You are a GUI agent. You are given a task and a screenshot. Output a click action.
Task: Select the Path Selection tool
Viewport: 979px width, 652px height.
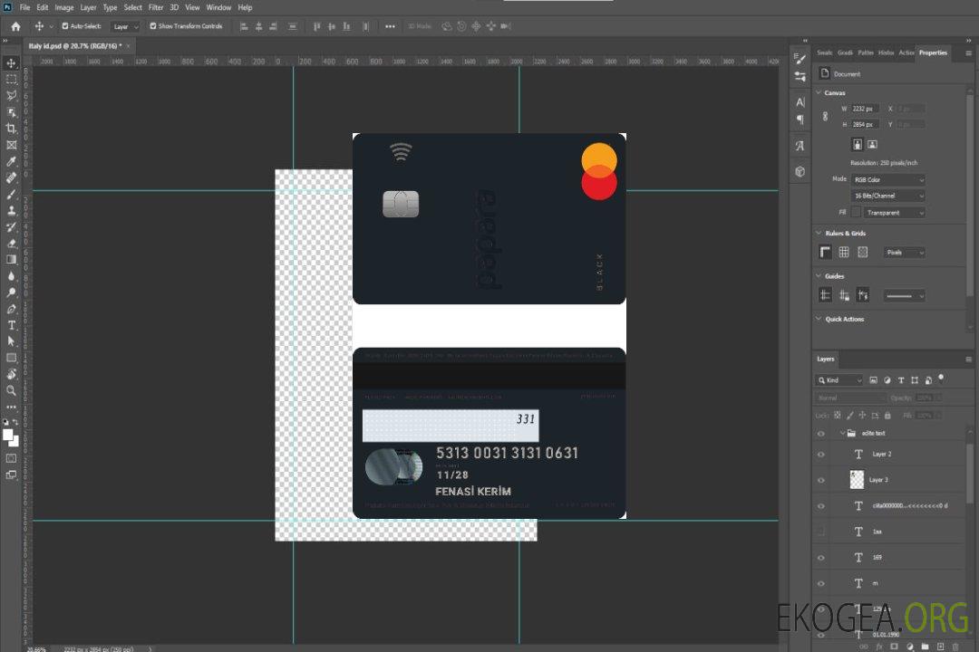[11, 341]
